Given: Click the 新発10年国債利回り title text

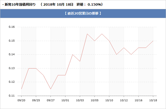Looking at the screenshot, I should (x=20, y=5).
